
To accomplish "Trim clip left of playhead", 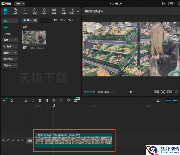I will (47, 101).
